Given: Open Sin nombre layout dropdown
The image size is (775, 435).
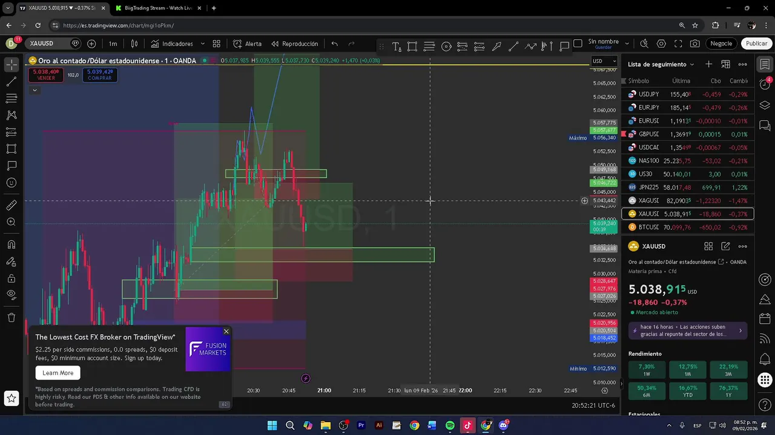Looking at the screenshot, I should pyautogui.click(x=627, y=43).
